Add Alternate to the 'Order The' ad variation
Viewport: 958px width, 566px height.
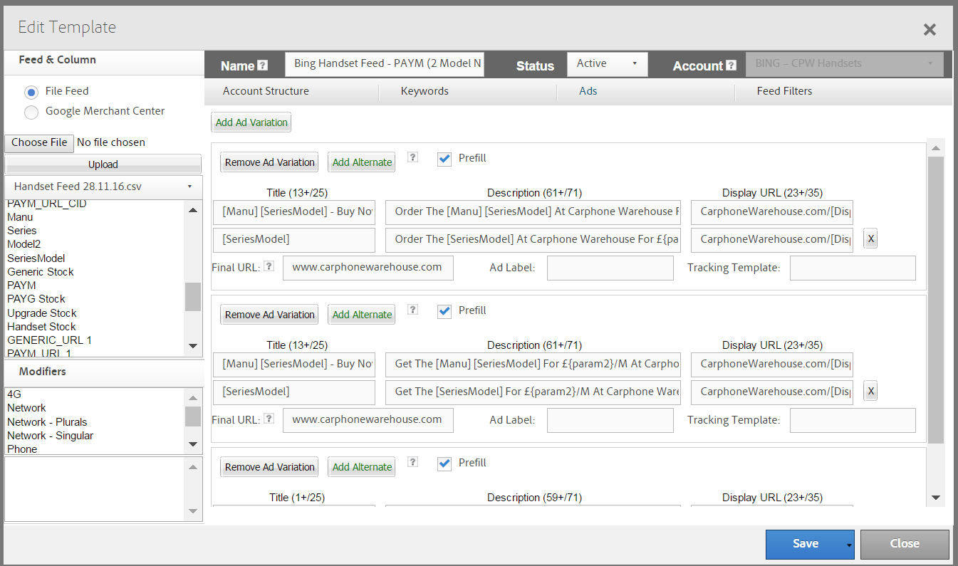pyautogui.click(x=362, y=162)
